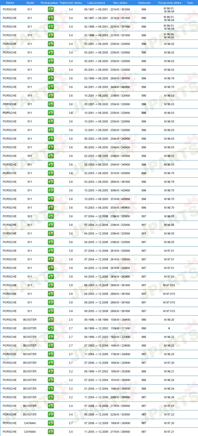Select engine code M 96.76
This screenshot has width=198, height=436.
[169, 78]
